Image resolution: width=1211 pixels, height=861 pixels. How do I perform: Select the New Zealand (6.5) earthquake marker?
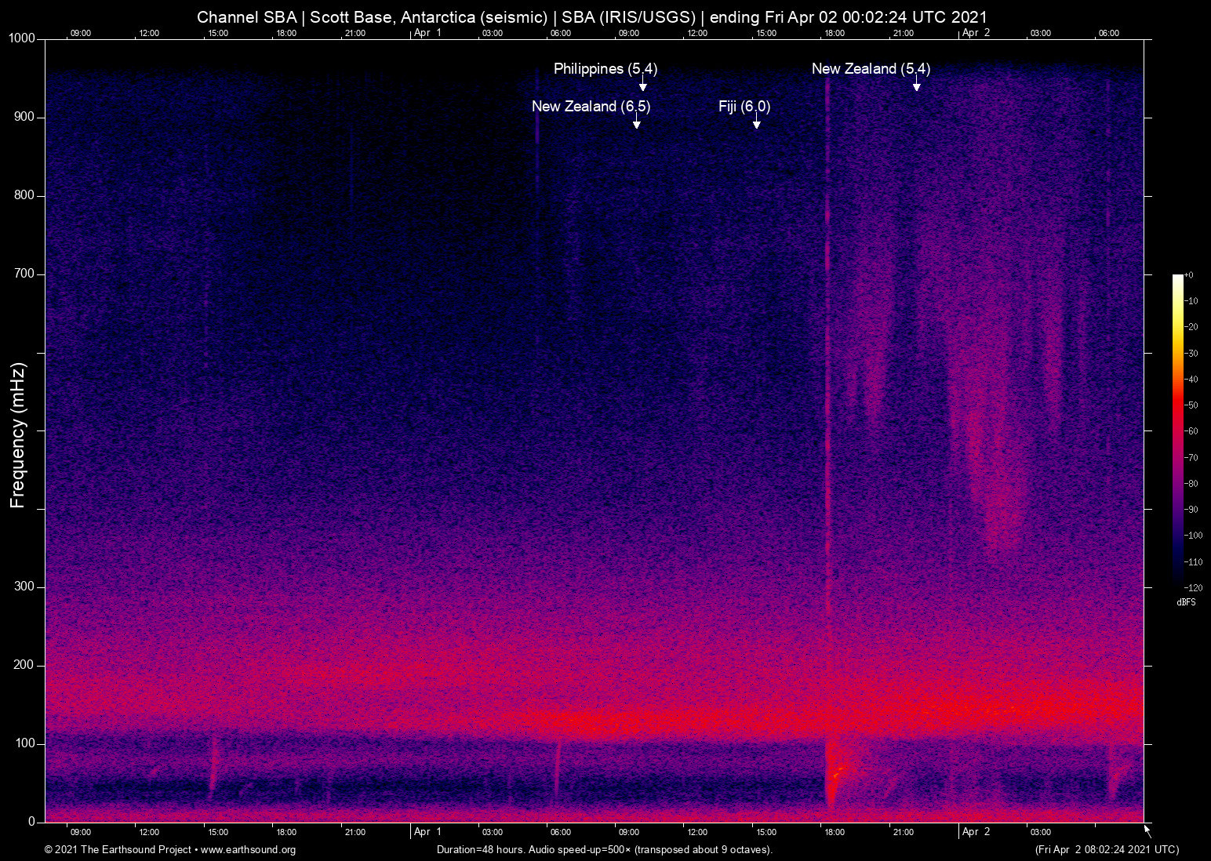coord(592,107)
